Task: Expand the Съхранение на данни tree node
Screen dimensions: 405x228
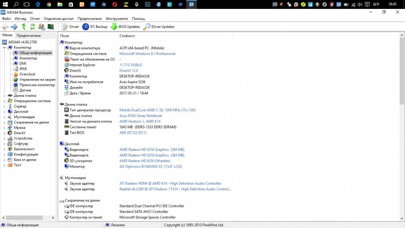Action: point(4,122)
